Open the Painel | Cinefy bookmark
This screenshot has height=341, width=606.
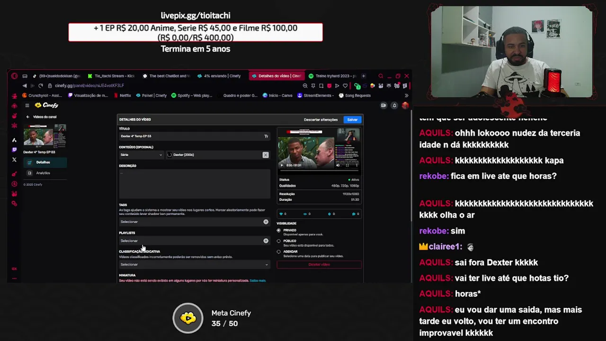(x=151, y=96)
